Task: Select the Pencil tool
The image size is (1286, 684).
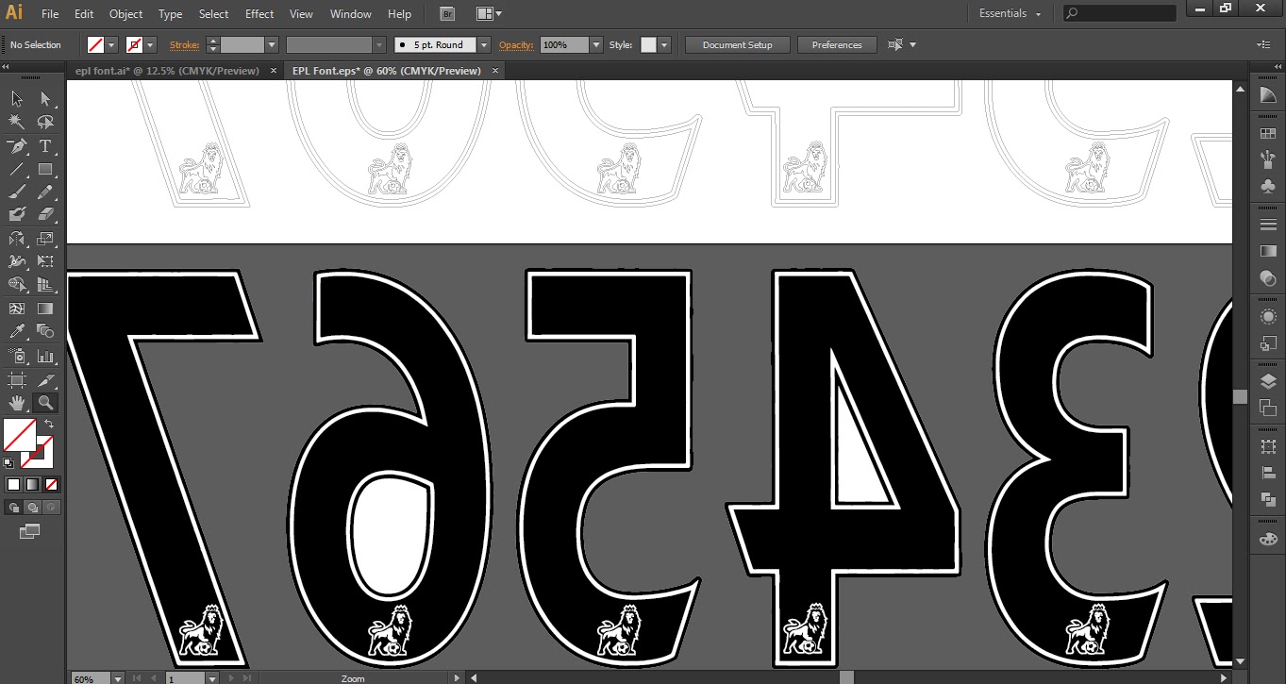Action: 44,192
